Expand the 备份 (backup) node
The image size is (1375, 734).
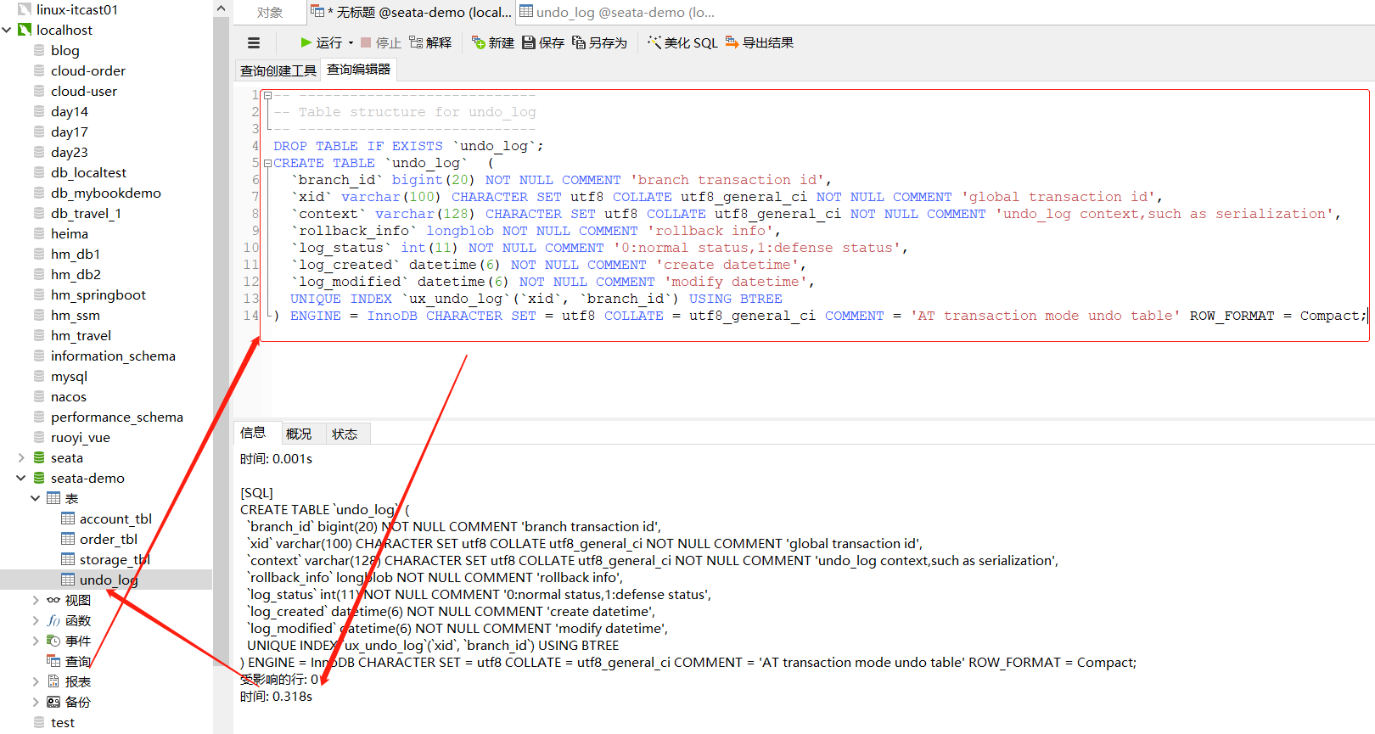tap(36, 702)
